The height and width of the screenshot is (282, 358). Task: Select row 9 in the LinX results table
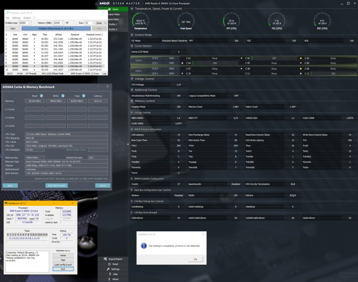(x=55, y=66)
